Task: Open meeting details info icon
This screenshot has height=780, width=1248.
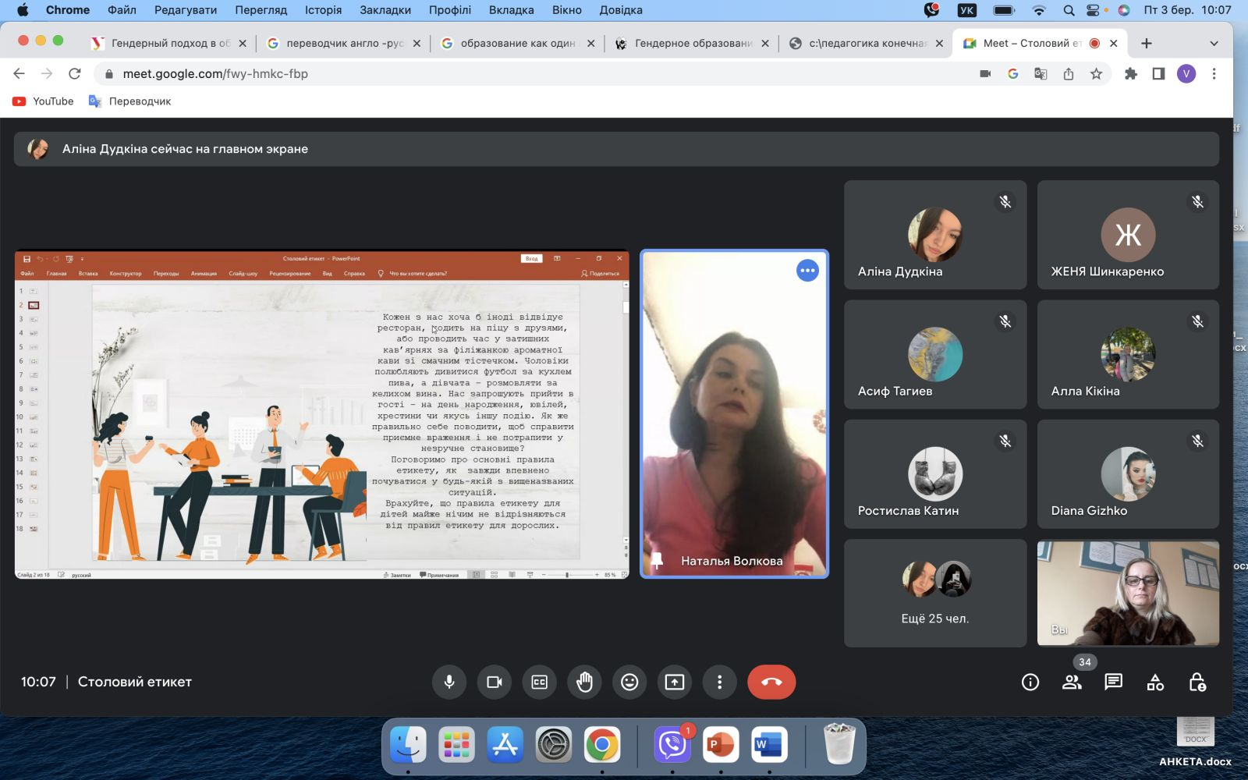Action: 1030,682
